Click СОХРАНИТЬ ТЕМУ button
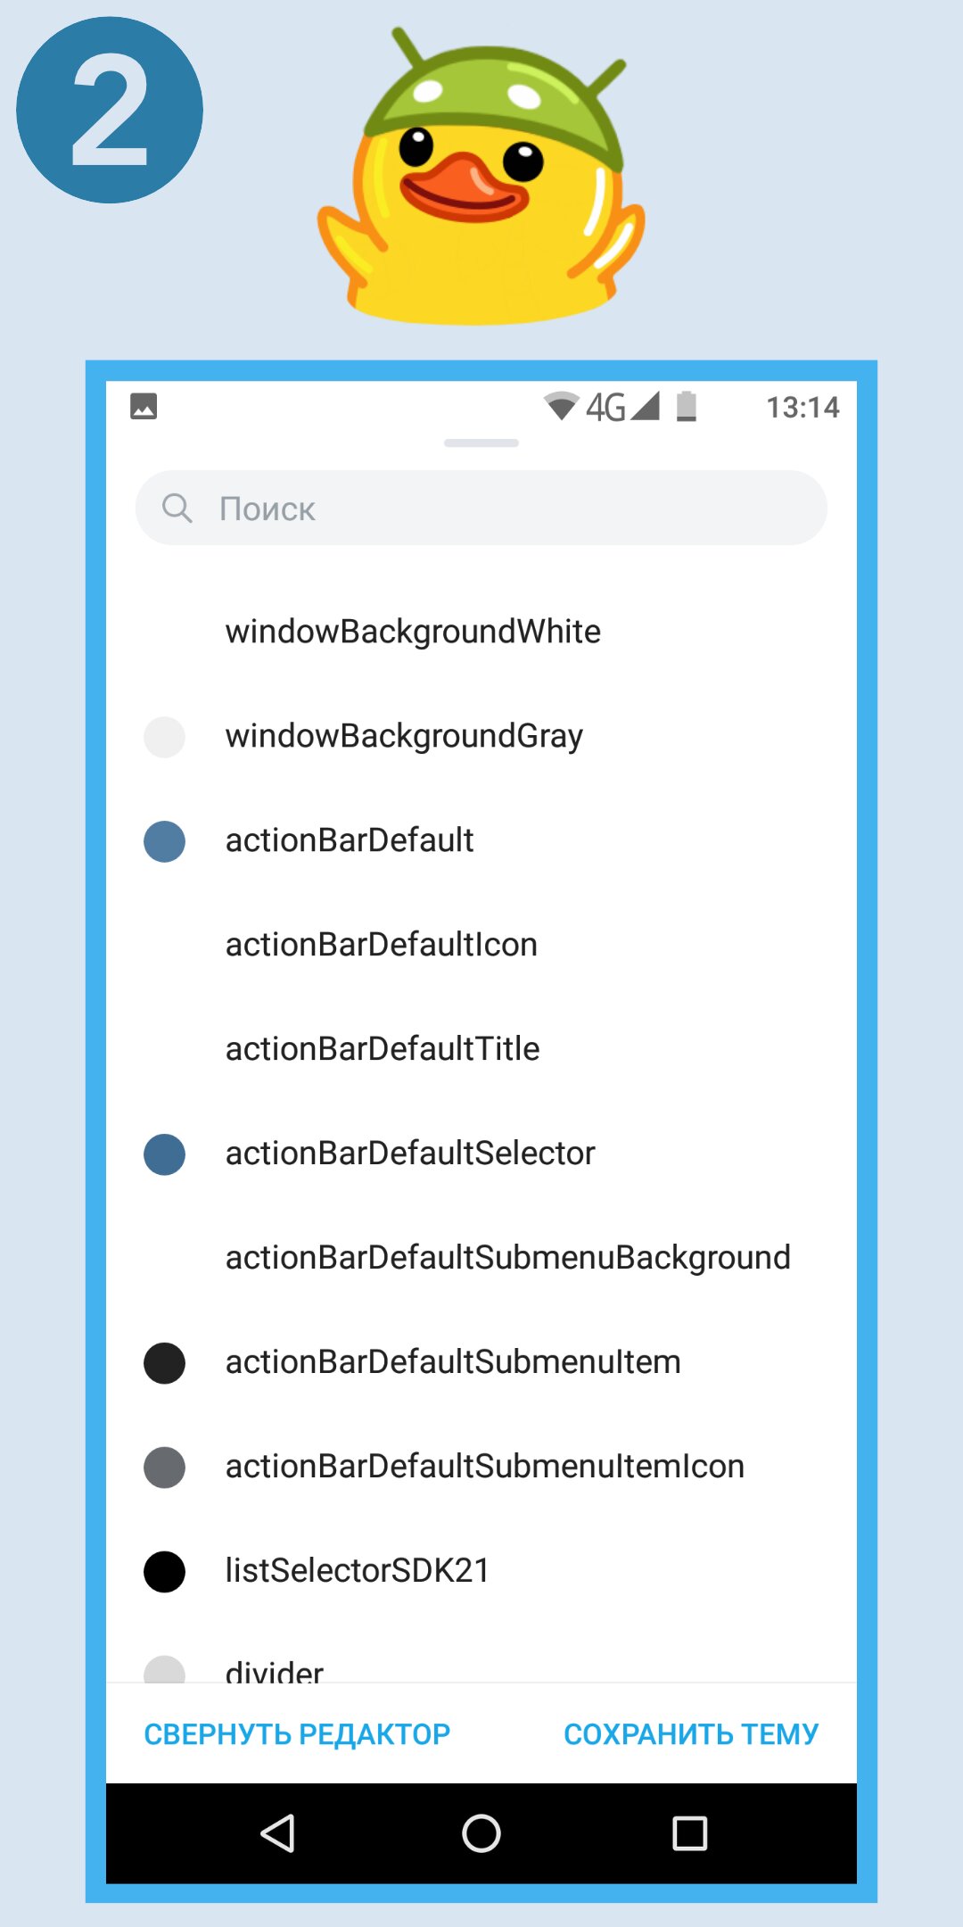Screen dimensions: 963x1927 [x=691, y=1733]
